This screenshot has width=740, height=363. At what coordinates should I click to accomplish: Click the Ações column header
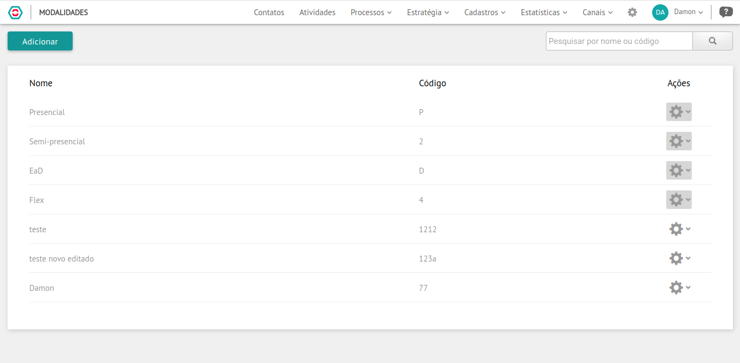[x=679, y=83]
